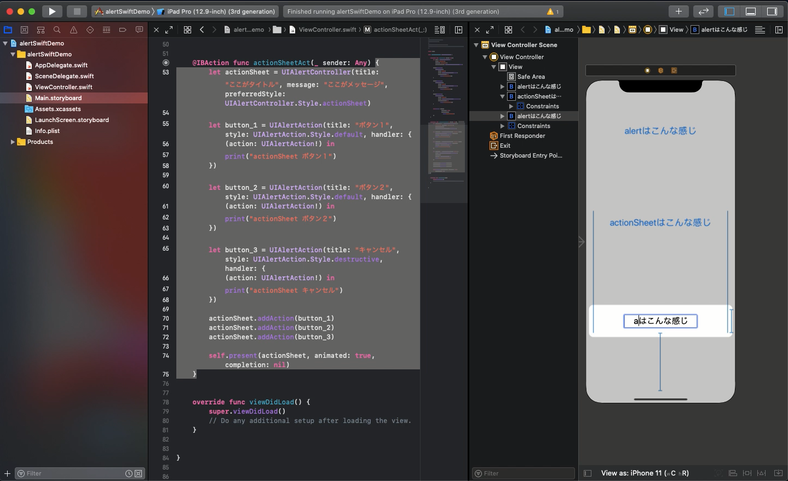Open the Find navigator magnifier
This screenshot has height=481, width=788.
57,30
